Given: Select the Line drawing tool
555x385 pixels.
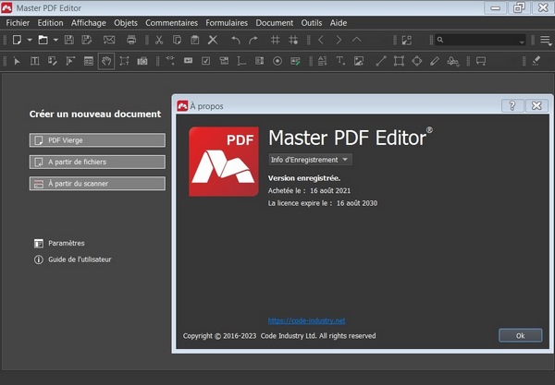Looking at the screenshot, I should tap(381, 61).
